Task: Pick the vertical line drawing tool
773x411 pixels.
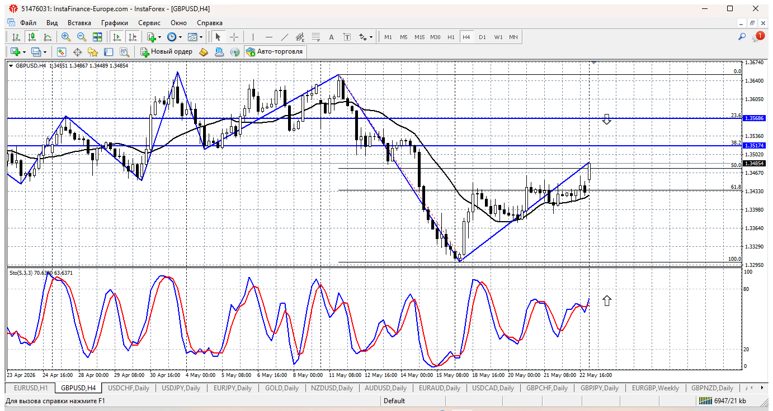Action: (253, 37)
